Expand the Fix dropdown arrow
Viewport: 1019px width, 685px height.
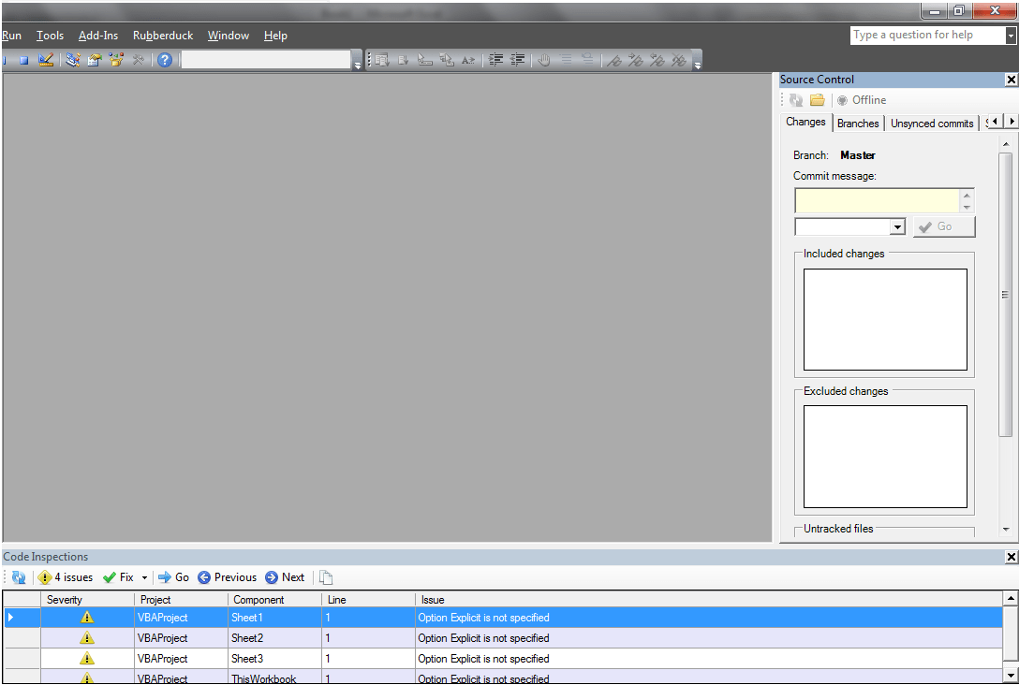click(x=144, y=577)
